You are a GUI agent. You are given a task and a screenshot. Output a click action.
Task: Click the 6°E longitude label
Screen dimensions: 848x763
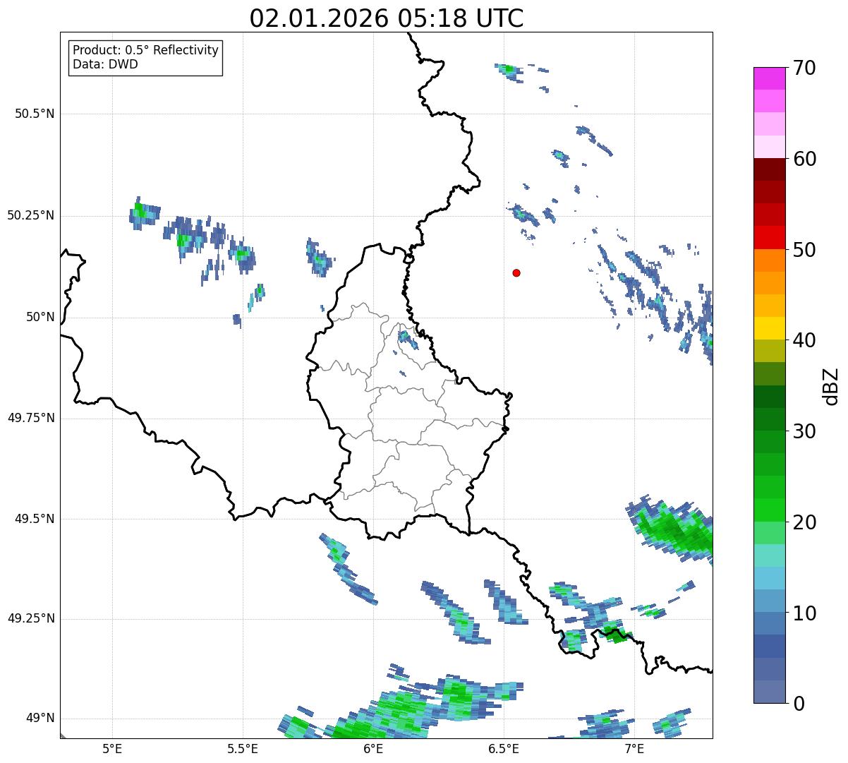[373, 748]
